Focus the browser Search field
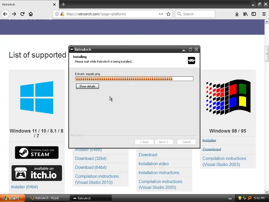This screenshot has width=269, height=202. (195, 14)
